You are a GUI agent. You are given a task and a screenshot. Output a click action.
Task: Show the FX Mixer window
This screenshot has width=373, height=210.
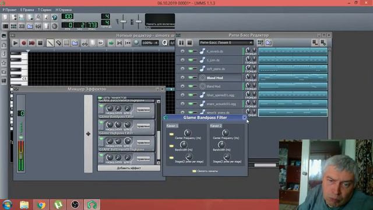(x=38, y=26)
